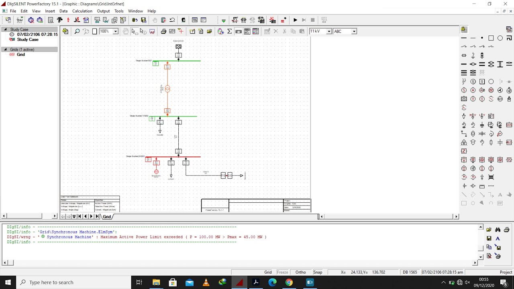The image size is (514, 289).
Task: Open the Zoom magnifier tool
Action: 77,31
